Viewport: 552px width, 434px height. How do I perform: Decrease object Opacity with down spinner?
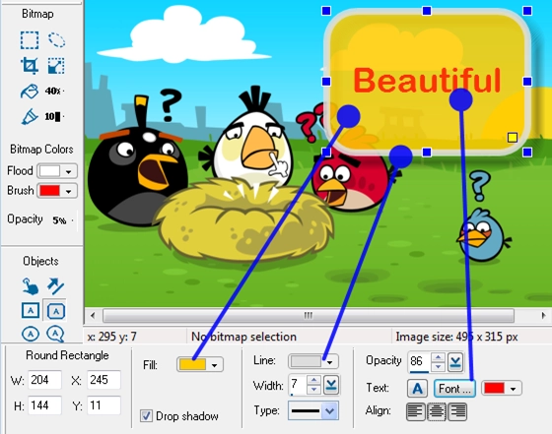pyautogui.click(x=438, y=366)
